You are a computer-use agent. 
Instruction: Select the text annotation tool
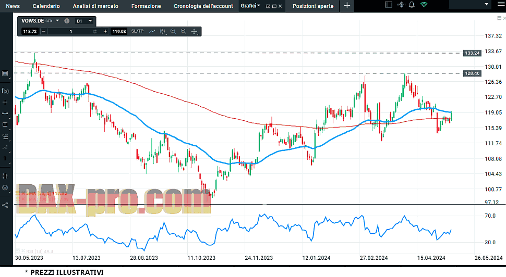coord(5,158)
